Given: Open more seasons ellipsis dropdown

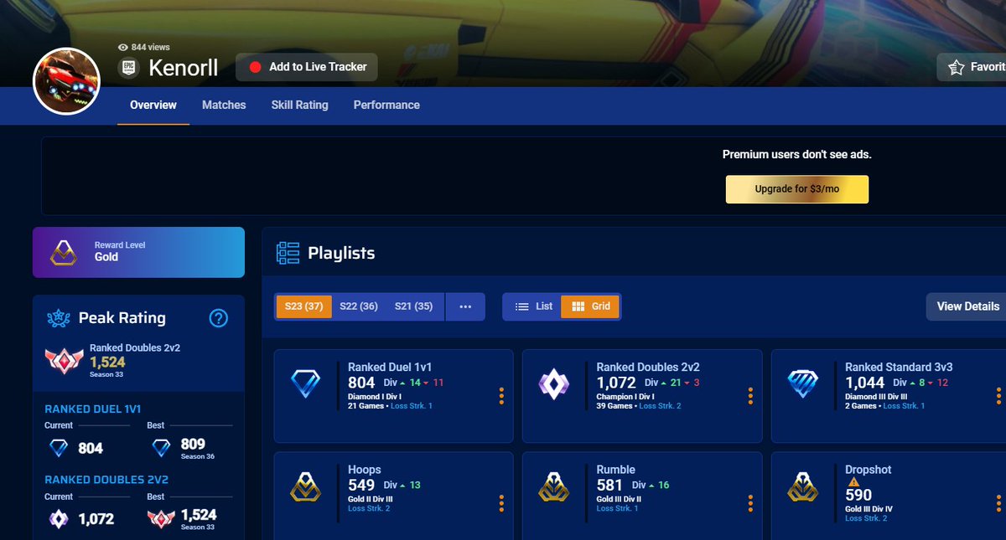Looking at the screenshot, I should [x=465, y=306].
